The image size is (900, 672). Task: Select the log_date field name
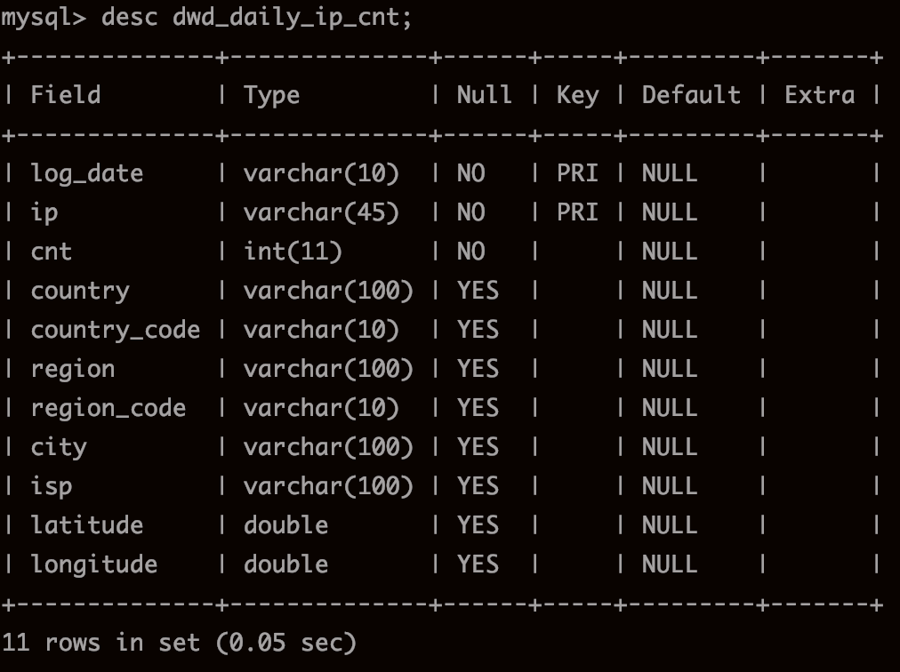(x=86, y=174)
